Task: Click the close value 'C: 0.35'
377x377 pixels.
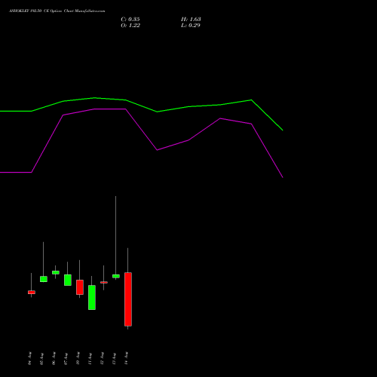Action: (x=130, y=20)
